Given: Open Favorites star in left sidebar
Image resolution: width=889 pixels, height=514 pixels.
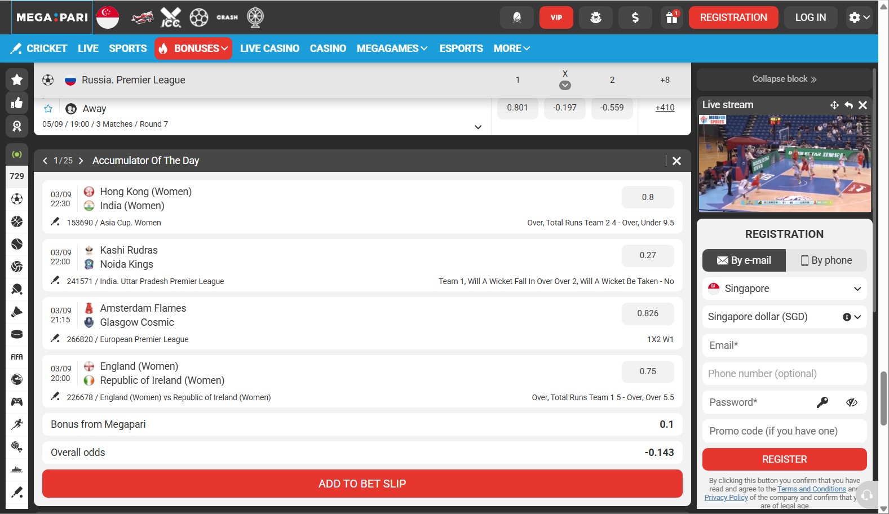Looking at the screenshot, I should [17, 79].
